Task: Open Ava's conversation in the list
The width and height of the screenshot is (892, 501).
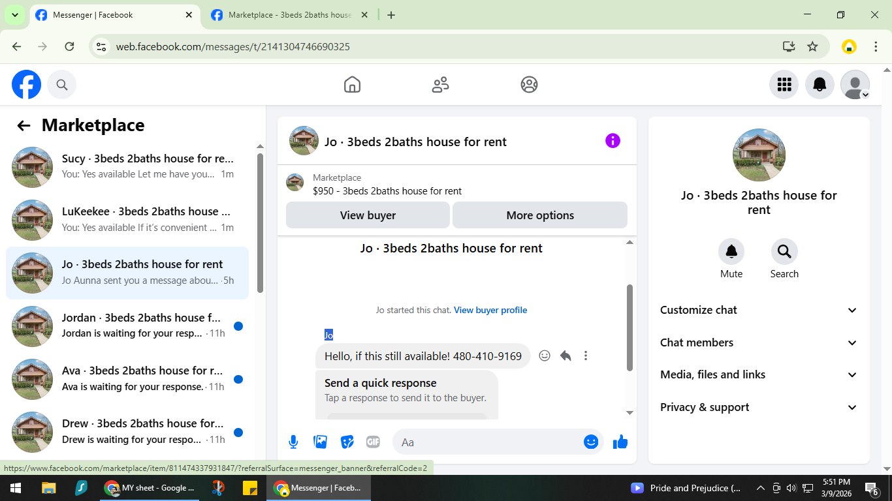Action: [127, 379]
